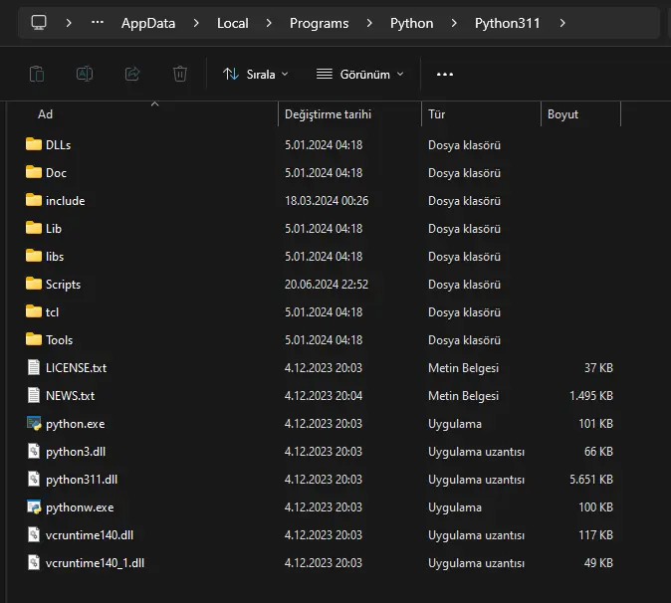Click the 1.495 KB size value
The height and width of the screenshot is (603, 671).
click(591, 396)
